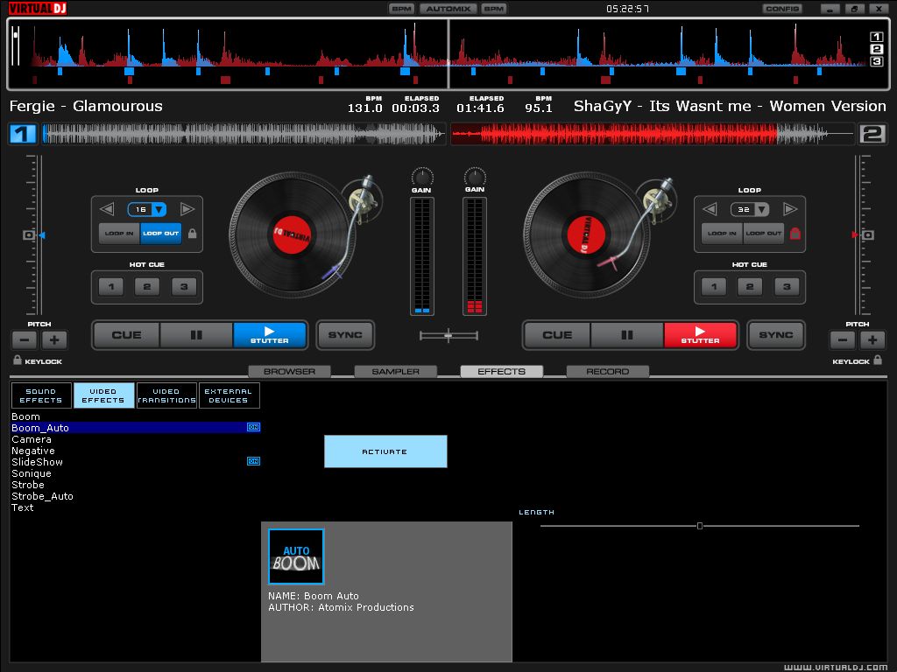Open left deck loop length dropdown
Screen dimensions: 897x672
pyautogui.click(x=159, y=210)
